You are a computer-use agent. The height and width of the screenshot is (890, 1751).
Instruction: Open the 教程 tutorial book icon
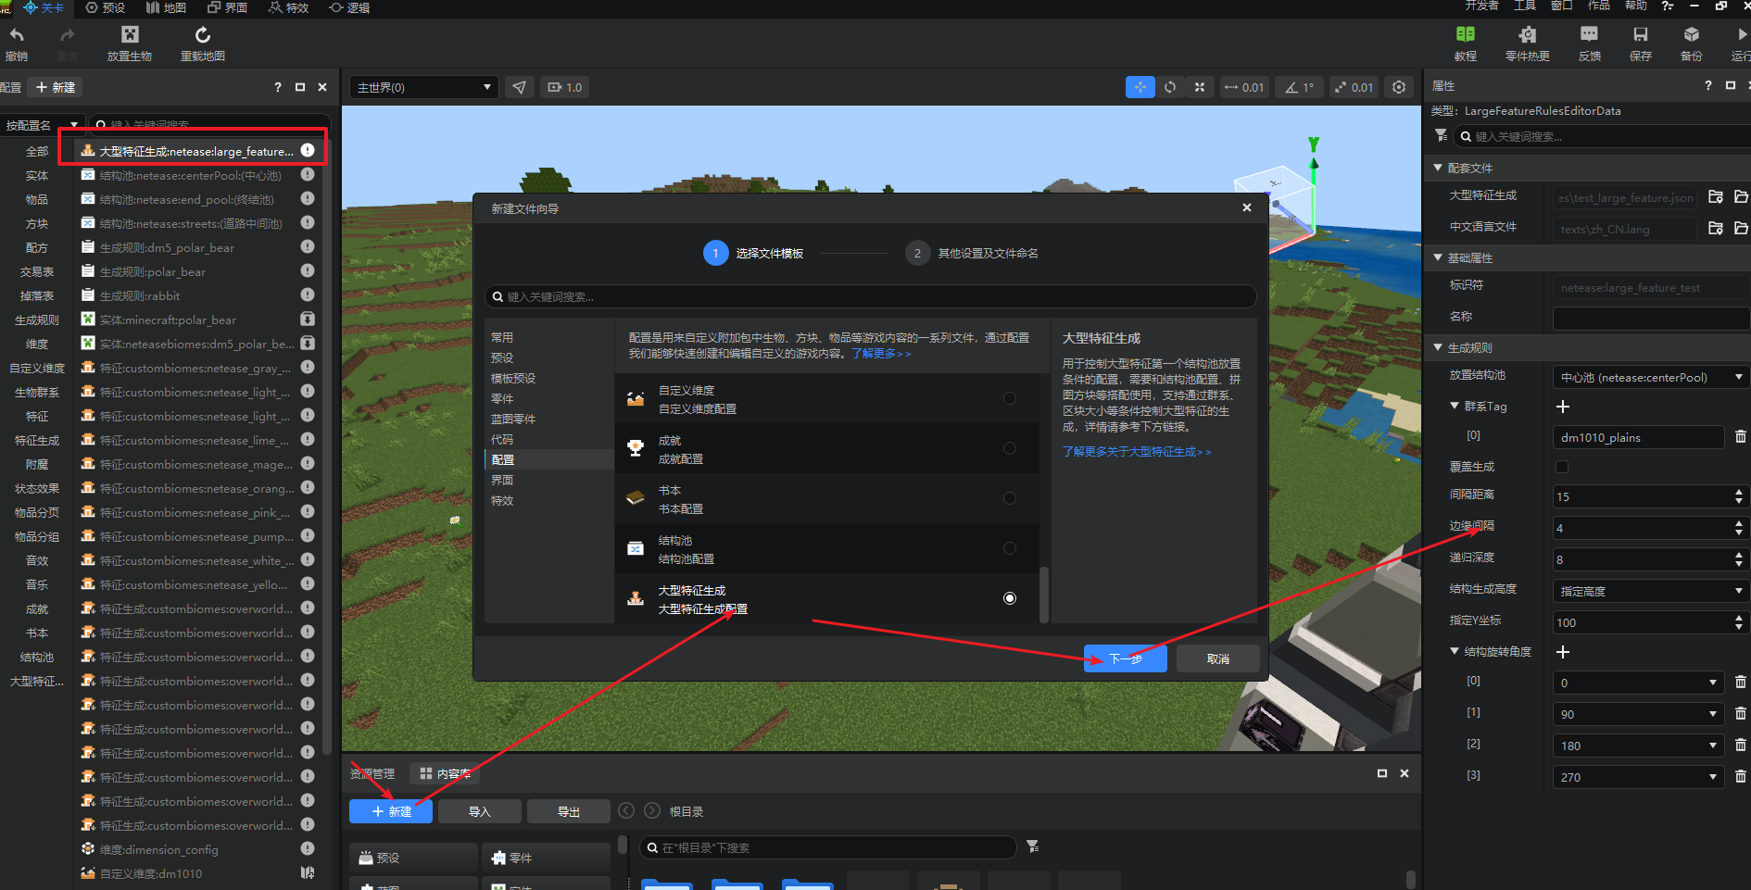(1466, 34)
